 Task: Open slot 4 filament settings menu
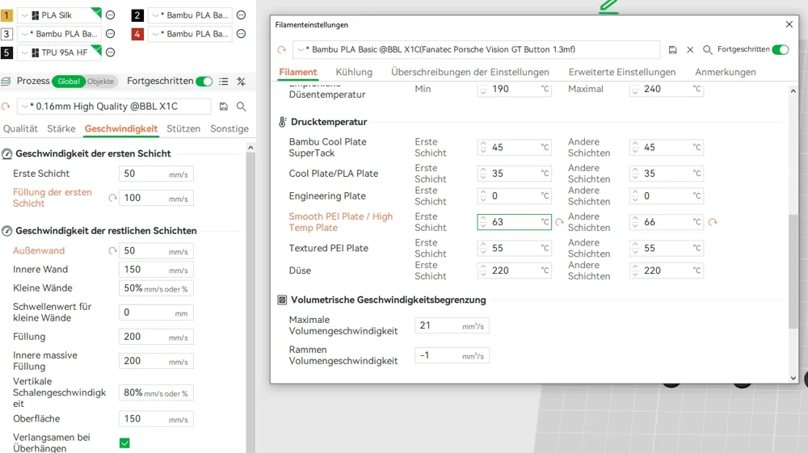click(241, 34)
